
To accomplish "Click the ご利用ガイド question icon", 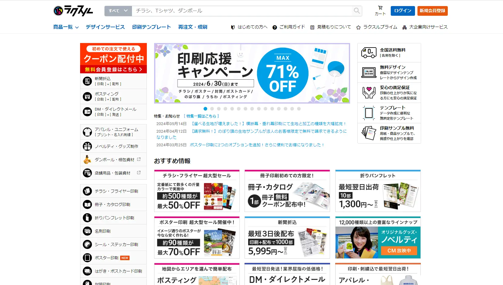I will pyautogui.click(x=275, y=27).
